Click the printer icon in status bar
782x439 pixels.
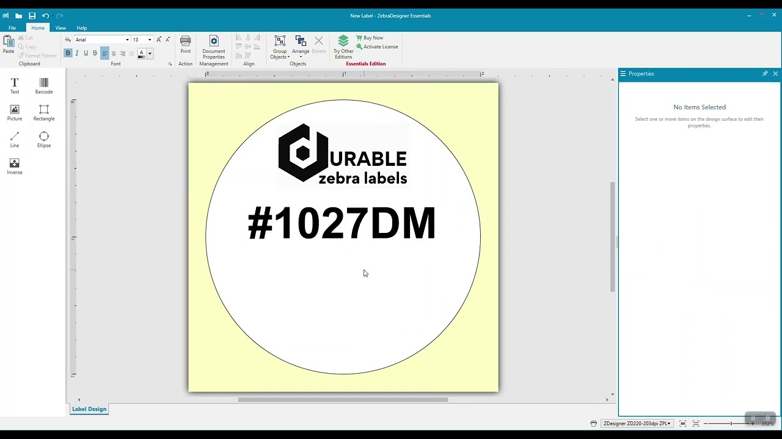pyautogui.click(x=593, y=423)
